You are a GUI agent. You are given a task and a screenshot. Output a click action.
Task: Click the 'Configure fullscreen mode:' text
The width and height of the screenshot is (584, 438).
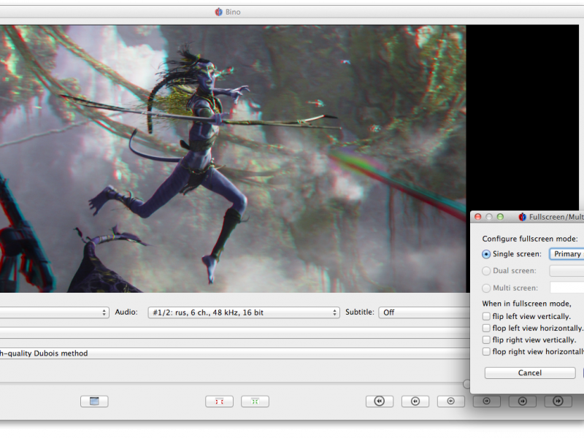click(x=530, y=239)
